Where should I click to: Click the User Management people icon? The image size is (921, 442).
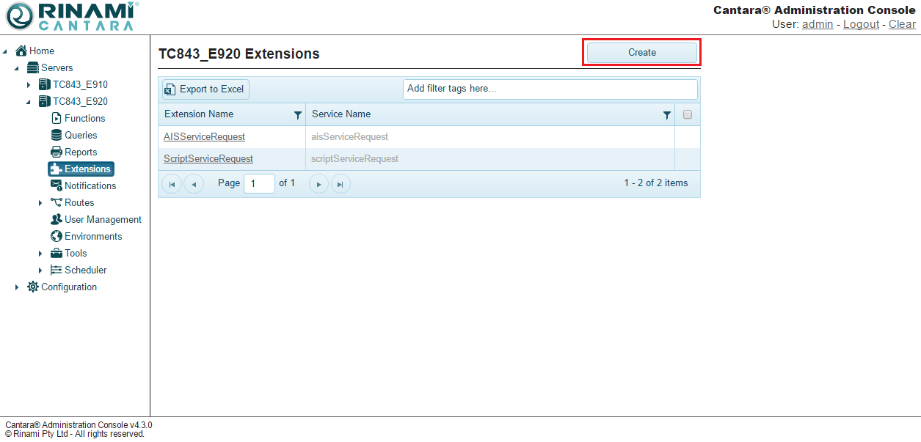[x=57, y=219]
